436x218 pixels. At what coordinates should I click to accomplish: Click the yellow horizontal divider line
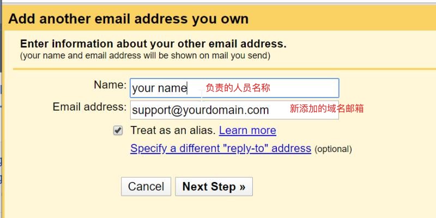(225, 69)
